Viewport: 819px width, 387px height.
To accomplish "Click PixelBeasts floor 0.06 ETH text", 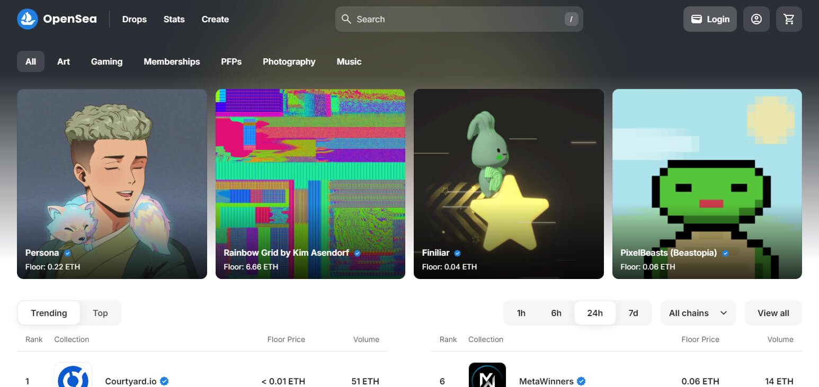I will (x=648, y=267).
